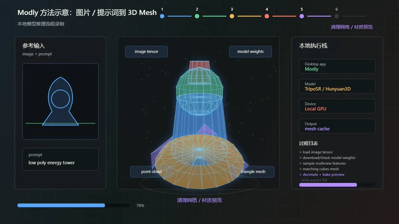399x224 pixels.
Task: Select step 4 red dot in stepper
Action: pyautogui.click(x=267, y=16)
